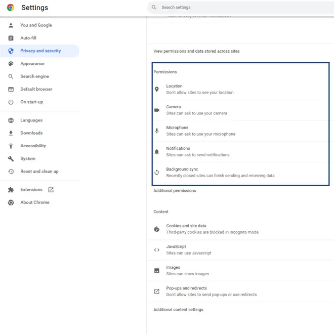Click the Pop-ups and redirects icon
The image size is (334, 334).
pos(157,291)
